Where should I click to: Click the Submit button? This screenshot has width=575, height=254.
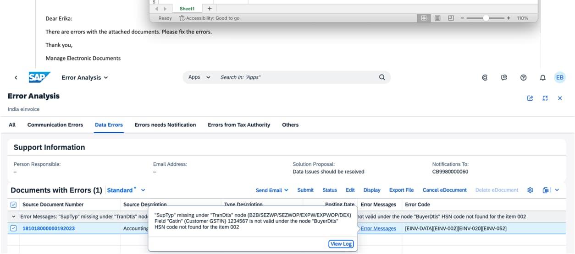(305, 190)
